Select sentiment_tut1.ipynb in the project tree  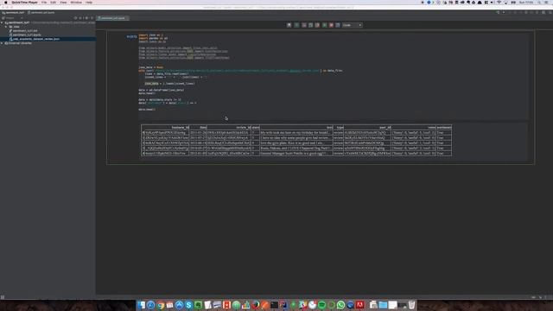coord(26,35)
